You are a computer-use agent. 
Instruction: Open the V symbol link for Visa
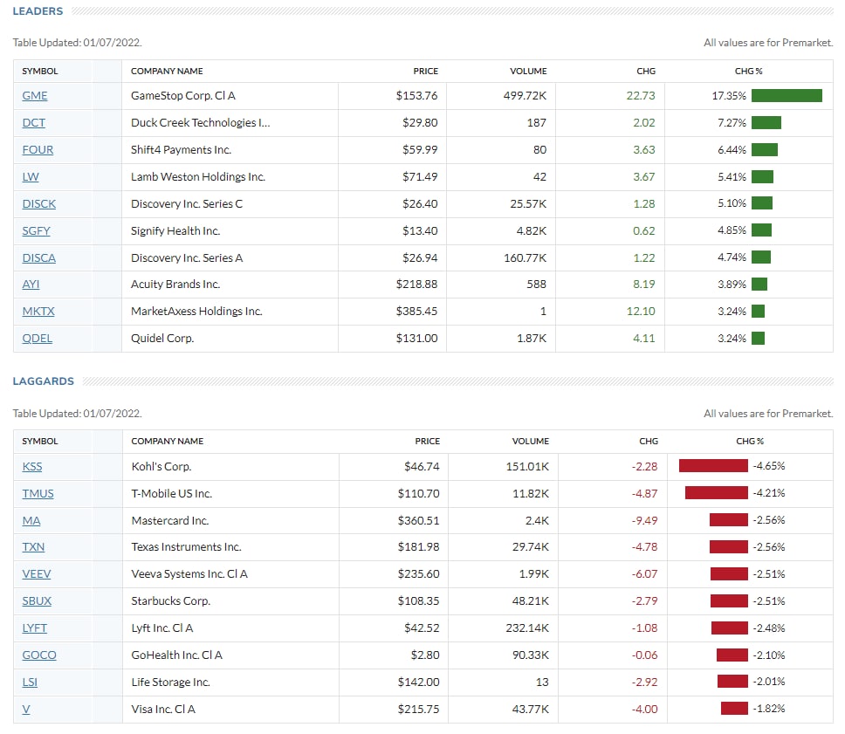(x=26, y=710)
